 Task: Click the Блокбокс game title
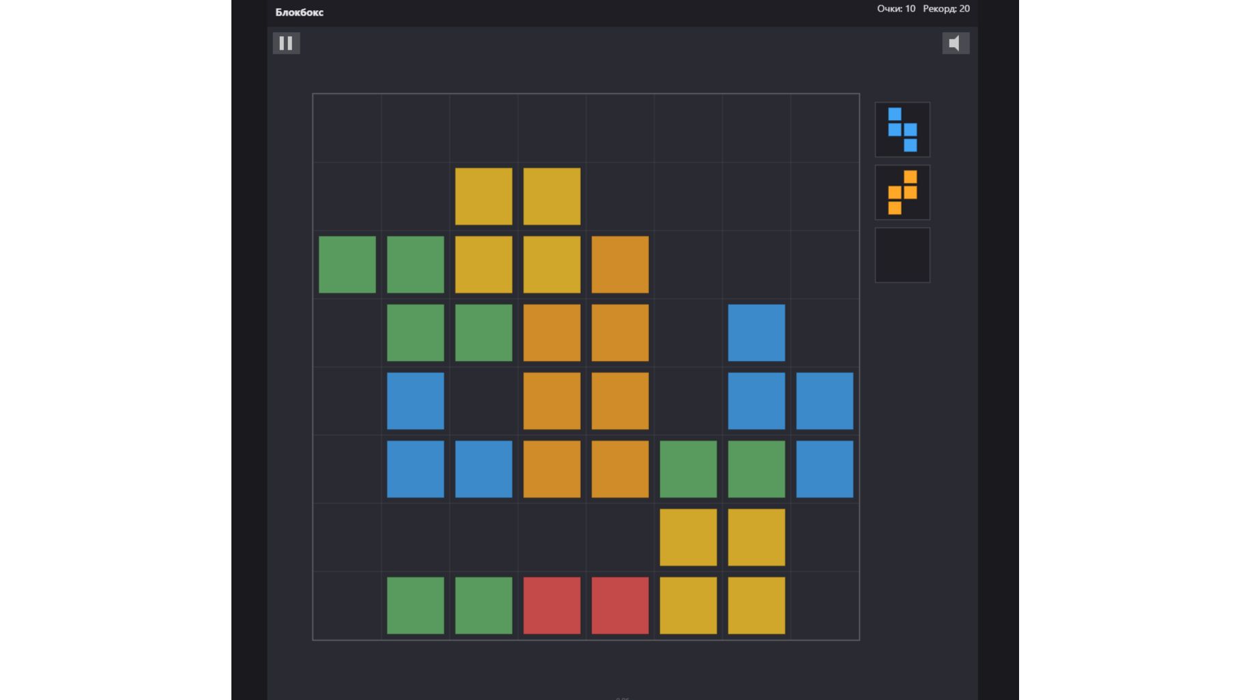(x=299, y=12)
